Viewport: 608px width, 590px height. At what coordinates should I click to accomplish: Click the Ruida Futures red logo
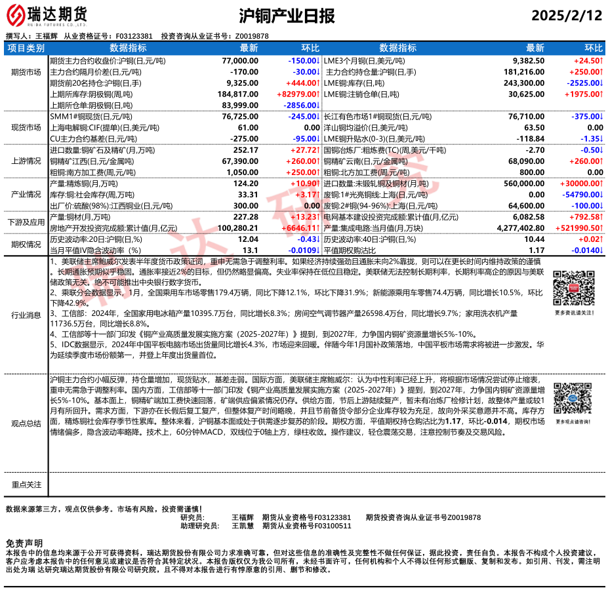16,15
